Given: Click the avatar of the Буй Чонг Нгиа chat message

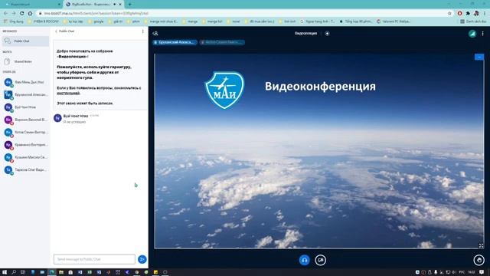Looking at the screenshot, I should tap(57, 118).
